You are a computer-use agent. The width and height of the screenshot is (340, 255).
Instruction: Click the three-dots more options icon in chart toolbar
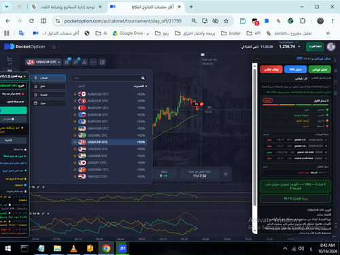click(93, 62)
